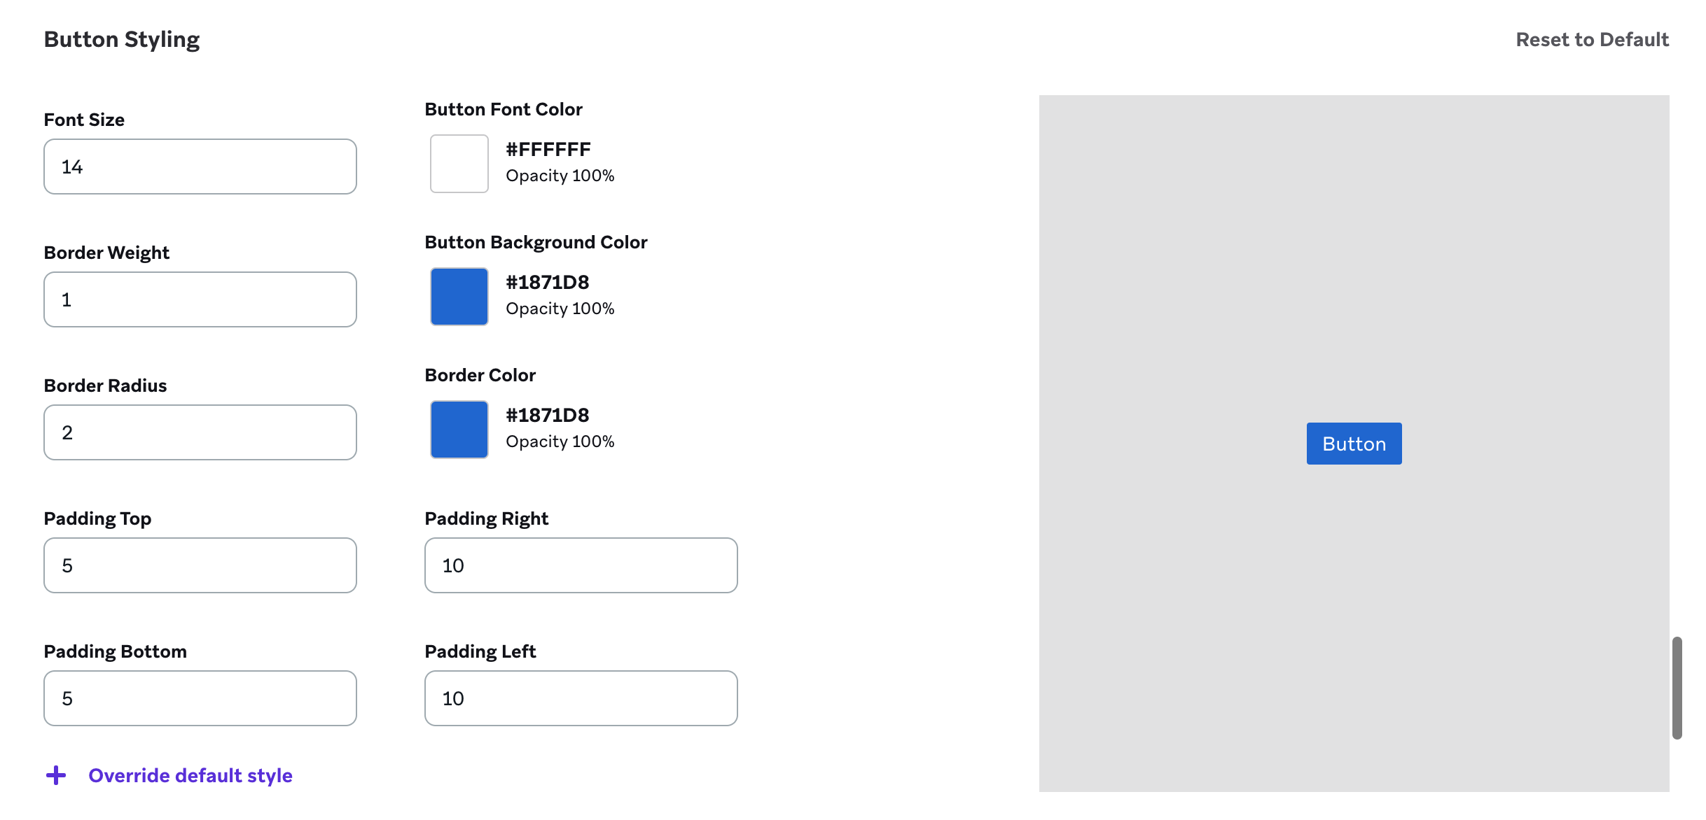Open the Override default style link
This screenshot has width=1706, height=820.
pos(190,775)
